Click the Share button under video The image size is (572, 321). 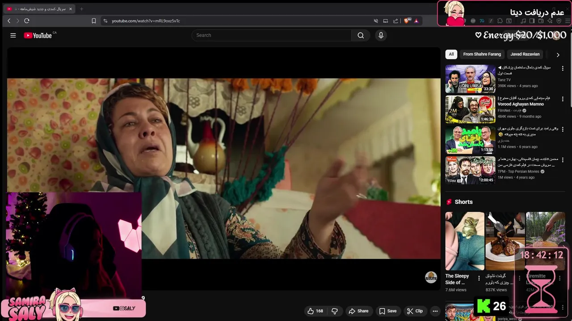point(358,311)
